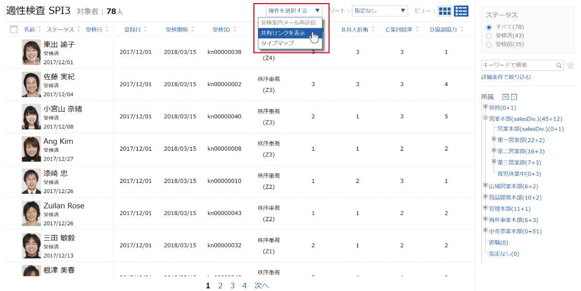This screenshot has height=291, width=581.
Task: Sort by 受検ID column arrows
Action: pyautogui.click(x=233, y=29)
